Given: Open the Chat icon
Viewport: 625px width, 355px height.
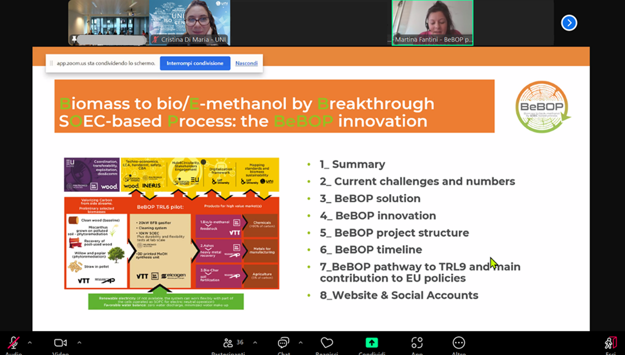Looking at the screenshot, I should coord(284,343).
